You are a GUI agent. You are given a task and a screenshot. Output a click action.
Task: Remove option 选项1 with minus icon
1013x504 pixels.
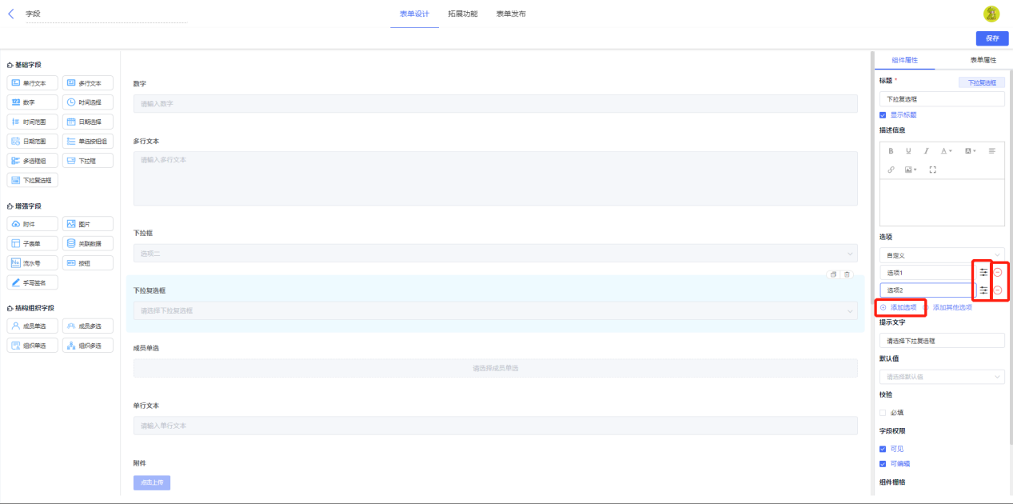click(998, 273)
